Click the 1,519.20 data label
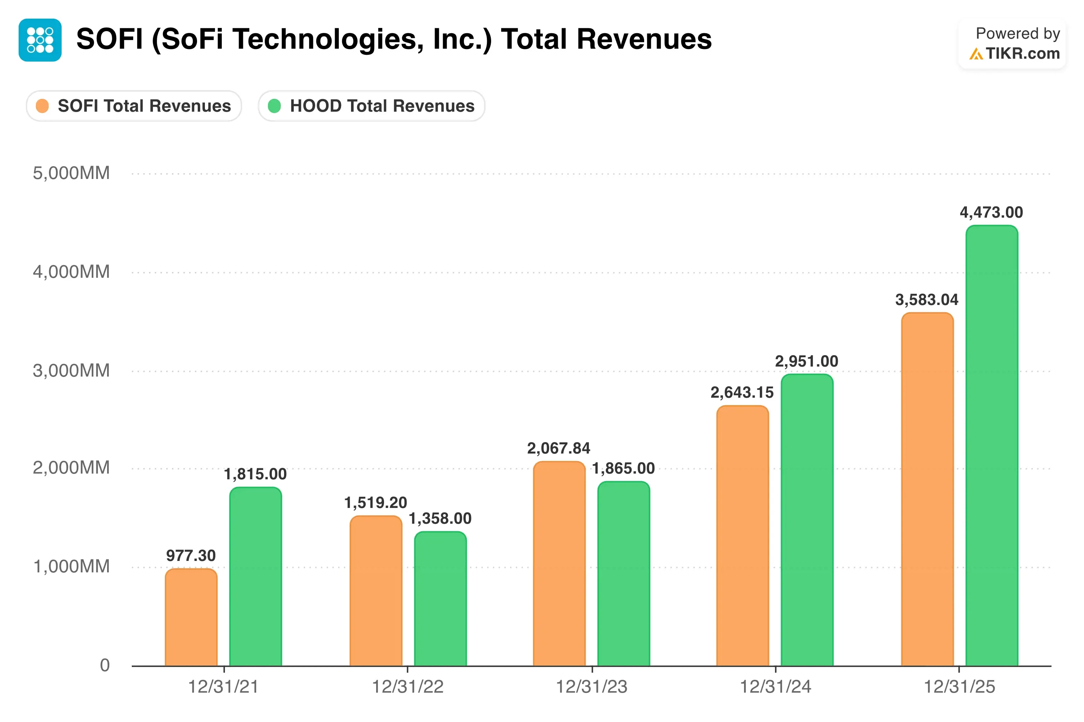The width and height of the screenshot is (1084, 722). coord(376,502)
